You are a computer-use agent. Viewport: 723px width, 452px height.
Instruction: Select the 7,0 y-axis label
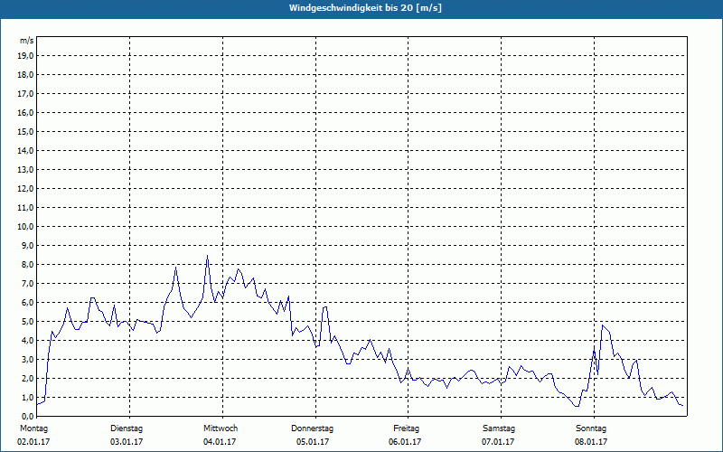[28, 283]
